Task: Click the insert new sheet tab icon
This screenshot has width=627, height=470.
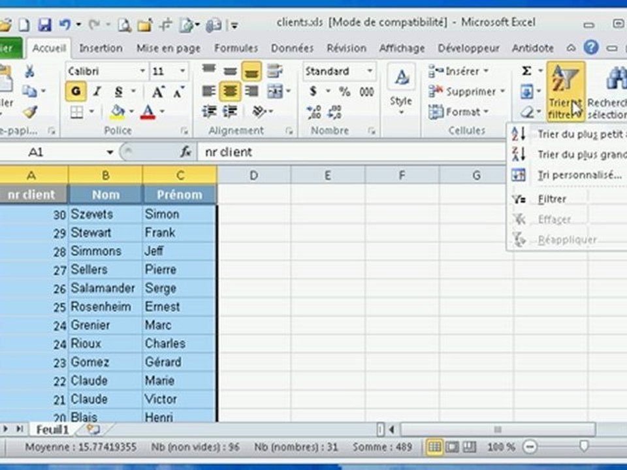Action: pyautogui.click(x=93, y=430)
